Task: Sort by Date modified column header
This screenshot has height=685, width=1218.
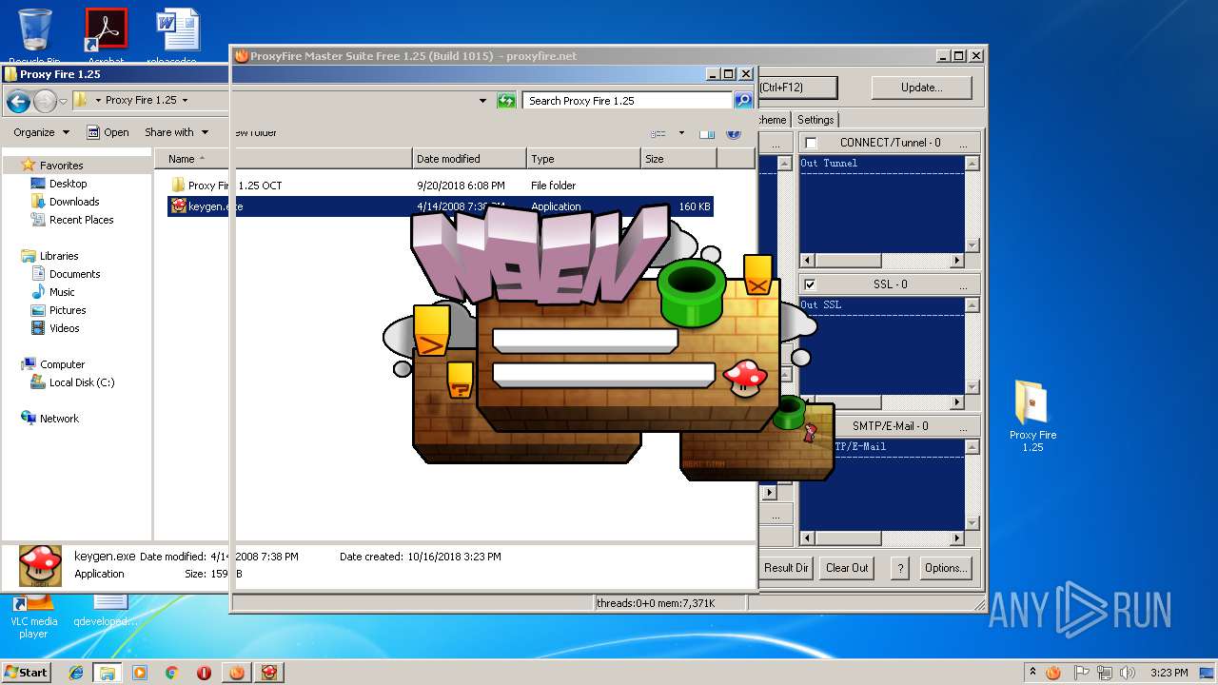Action: 470,159
